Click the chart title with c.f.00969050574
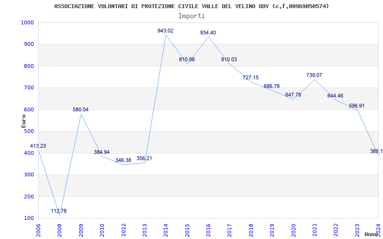Viewport: 383px width, 239px height. click(x=191, y=6)
